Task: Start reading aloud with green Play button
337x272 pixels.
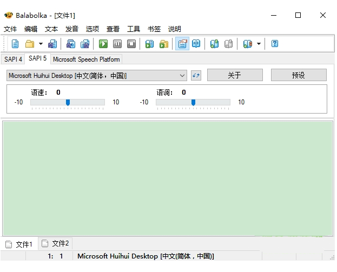Action: 103,44
